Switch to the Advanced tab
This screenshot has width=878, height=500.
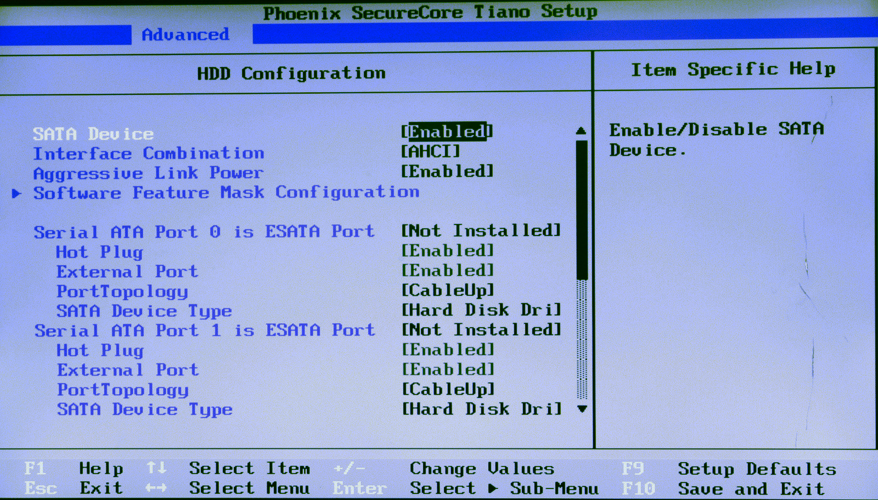(x=185, y=35)
